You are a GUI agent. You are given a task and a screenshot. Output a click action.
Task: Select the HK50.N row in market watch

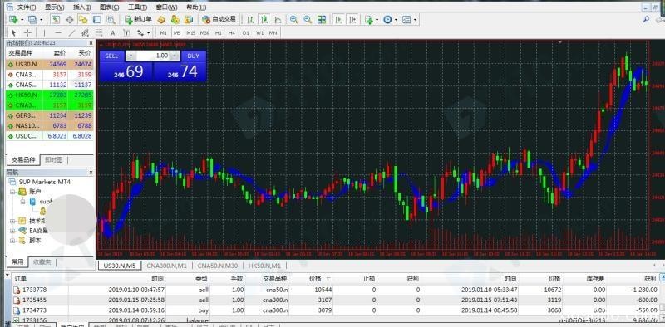[49, 95]
